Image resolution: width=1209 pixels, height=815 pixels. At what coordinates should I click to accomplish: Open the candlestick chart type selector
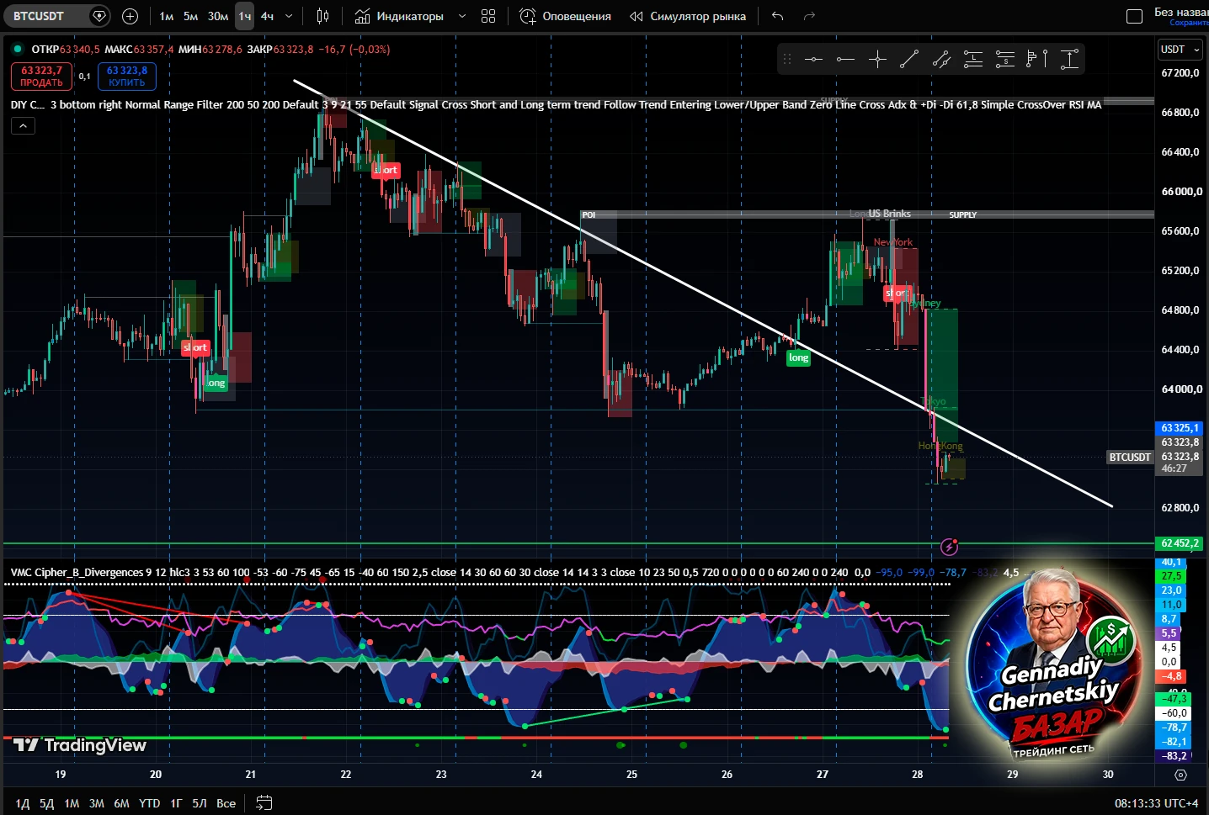pos(322,16)
